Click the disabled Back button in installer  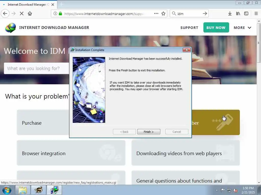pos(124,132)
